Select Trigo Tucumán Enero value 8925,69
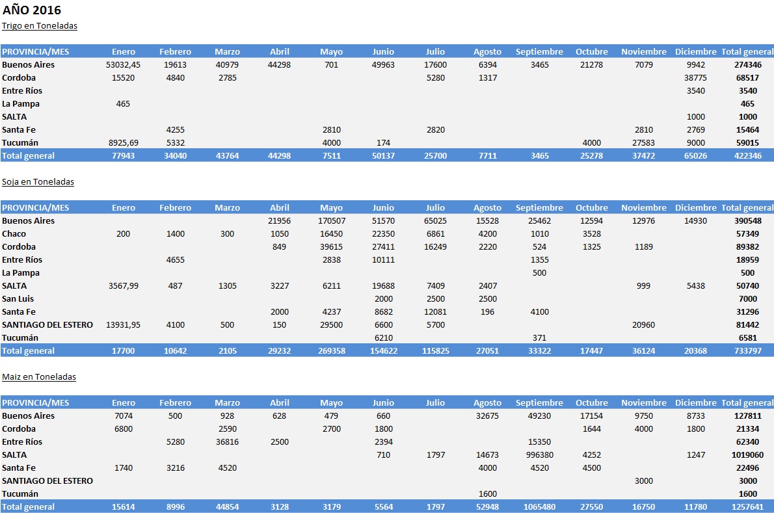Screen dimensions: 774x513 124,142
